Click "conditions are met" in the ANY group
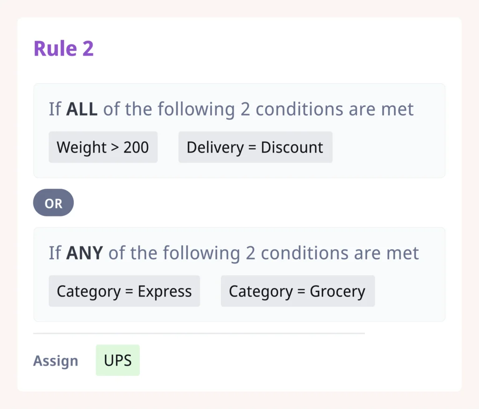Screen dimensions: 479x409 point(340,253)
